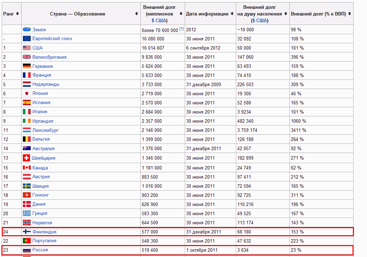Click the Switzerland flag icon
The height and width of the screenshot is (257, 367).
click(x=26, y=158)
